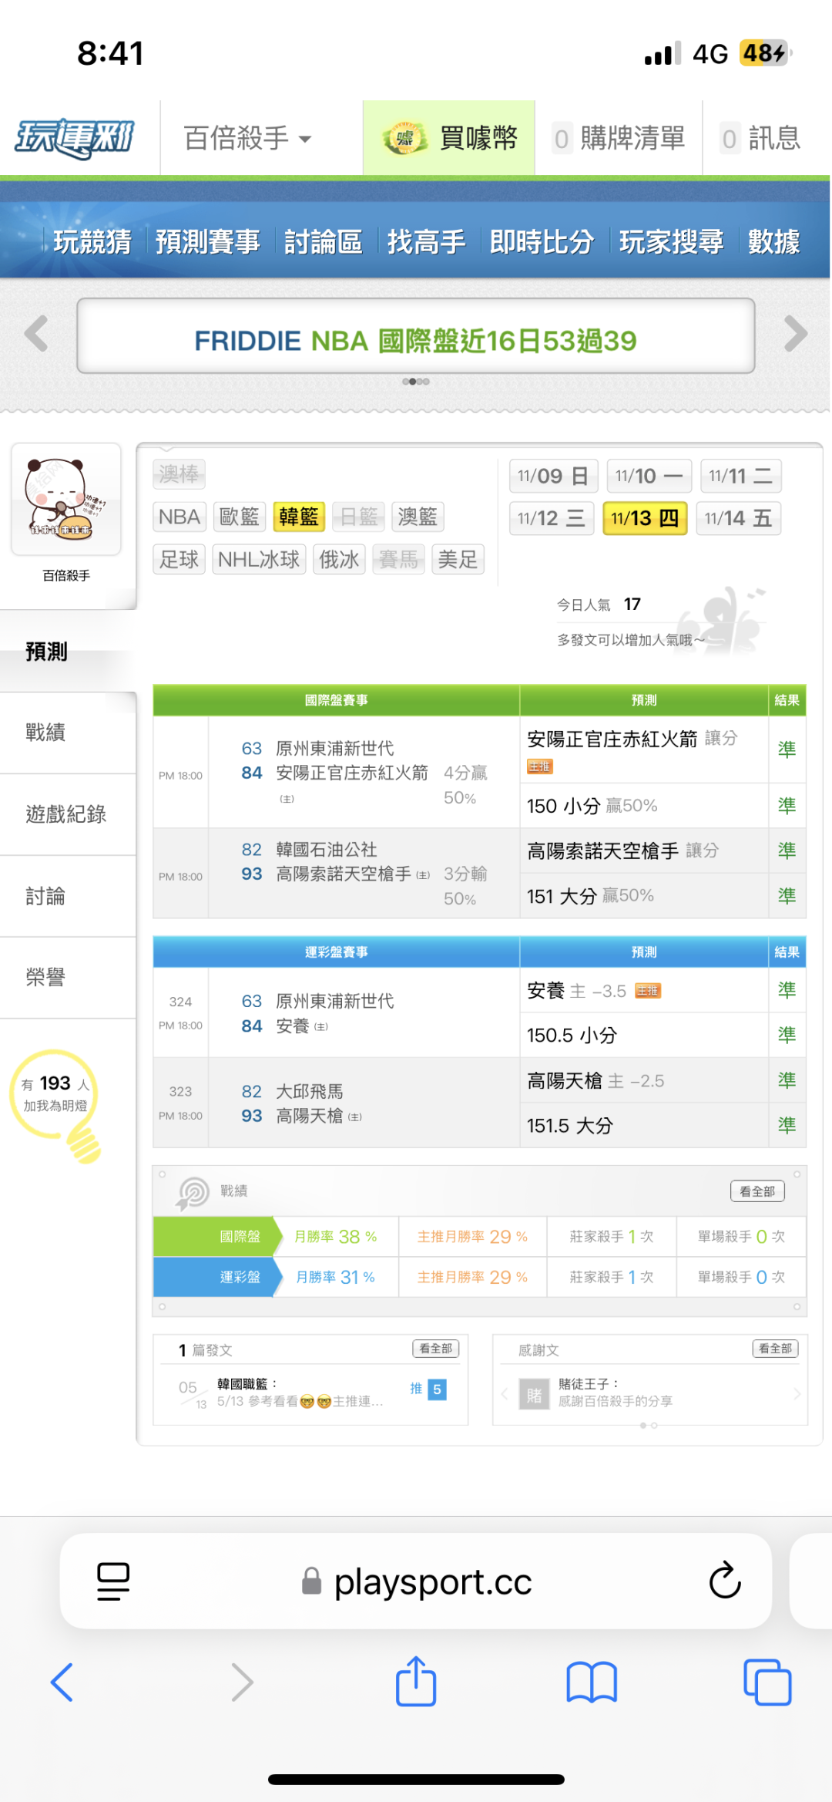This screenshot has width=832, height=1802.
Task: Tap the Safari back arrow
Action: tap(62, 1682)
